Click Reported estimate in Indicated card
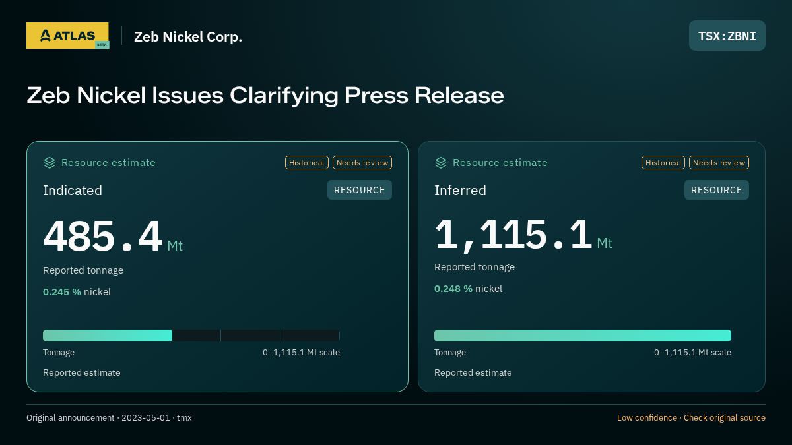This screenshot has height=445, width=792. tap(82, 372)
